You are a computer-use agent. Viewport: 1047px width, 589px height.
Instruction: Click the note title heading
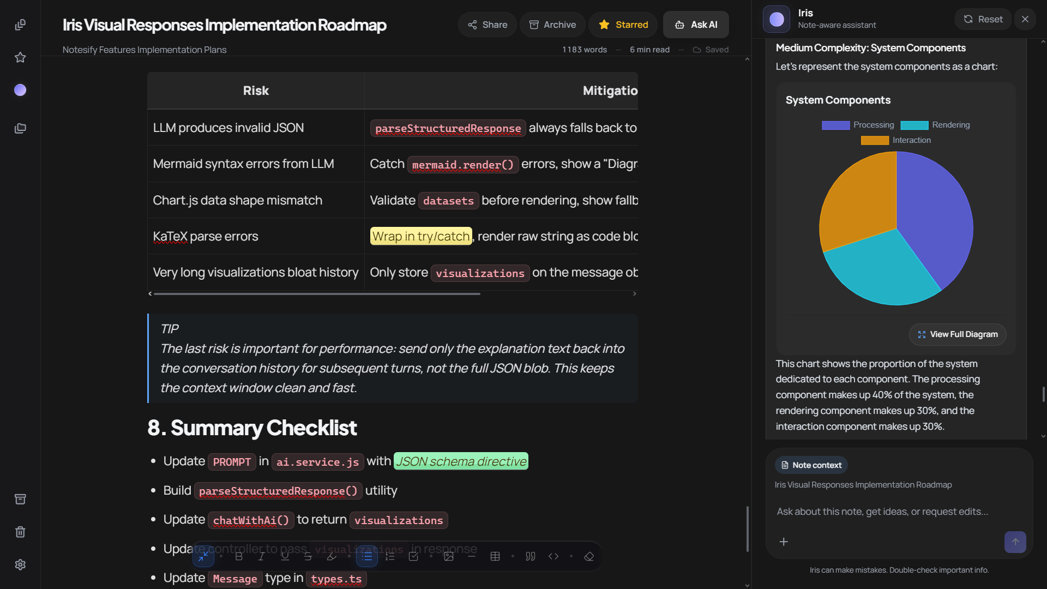point(224,25)
